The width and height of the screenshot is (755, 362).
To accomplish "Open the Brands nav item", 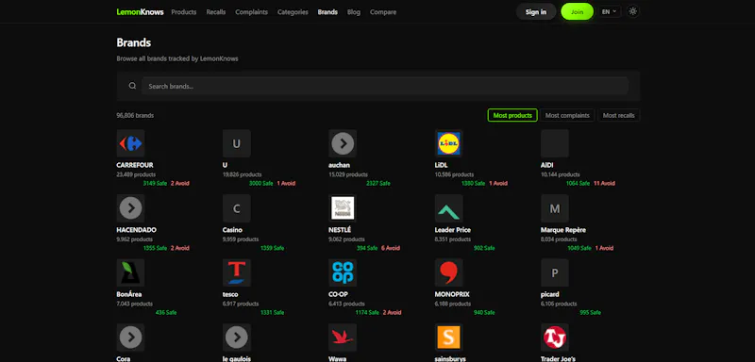I will pos(327,12).
